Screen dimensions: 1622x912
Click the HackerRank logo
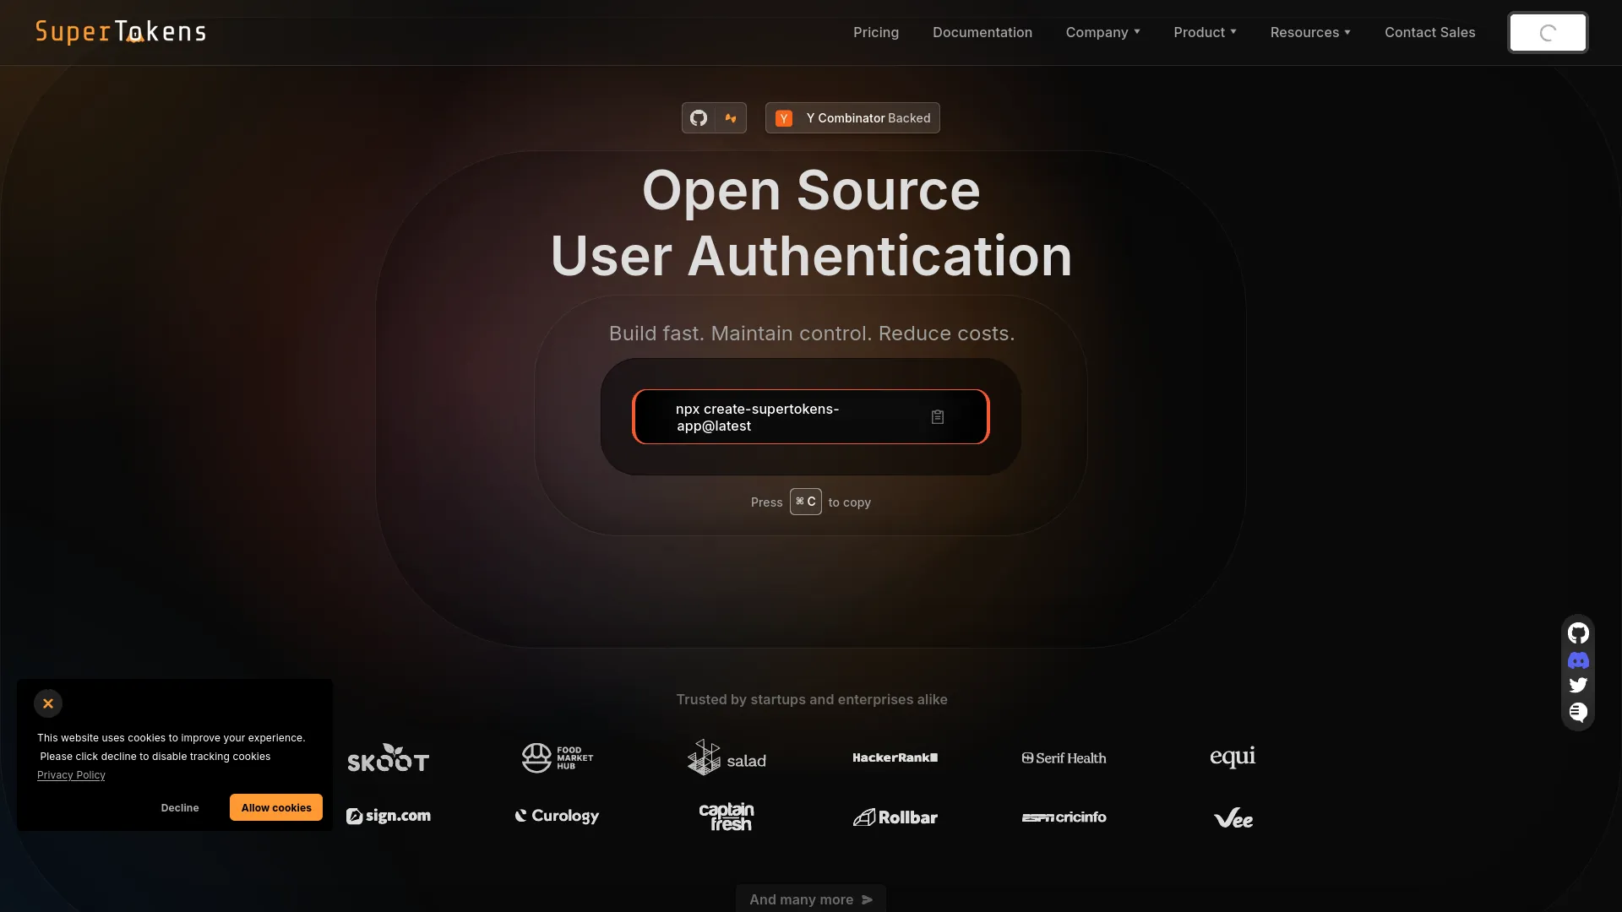click(895, 757)
